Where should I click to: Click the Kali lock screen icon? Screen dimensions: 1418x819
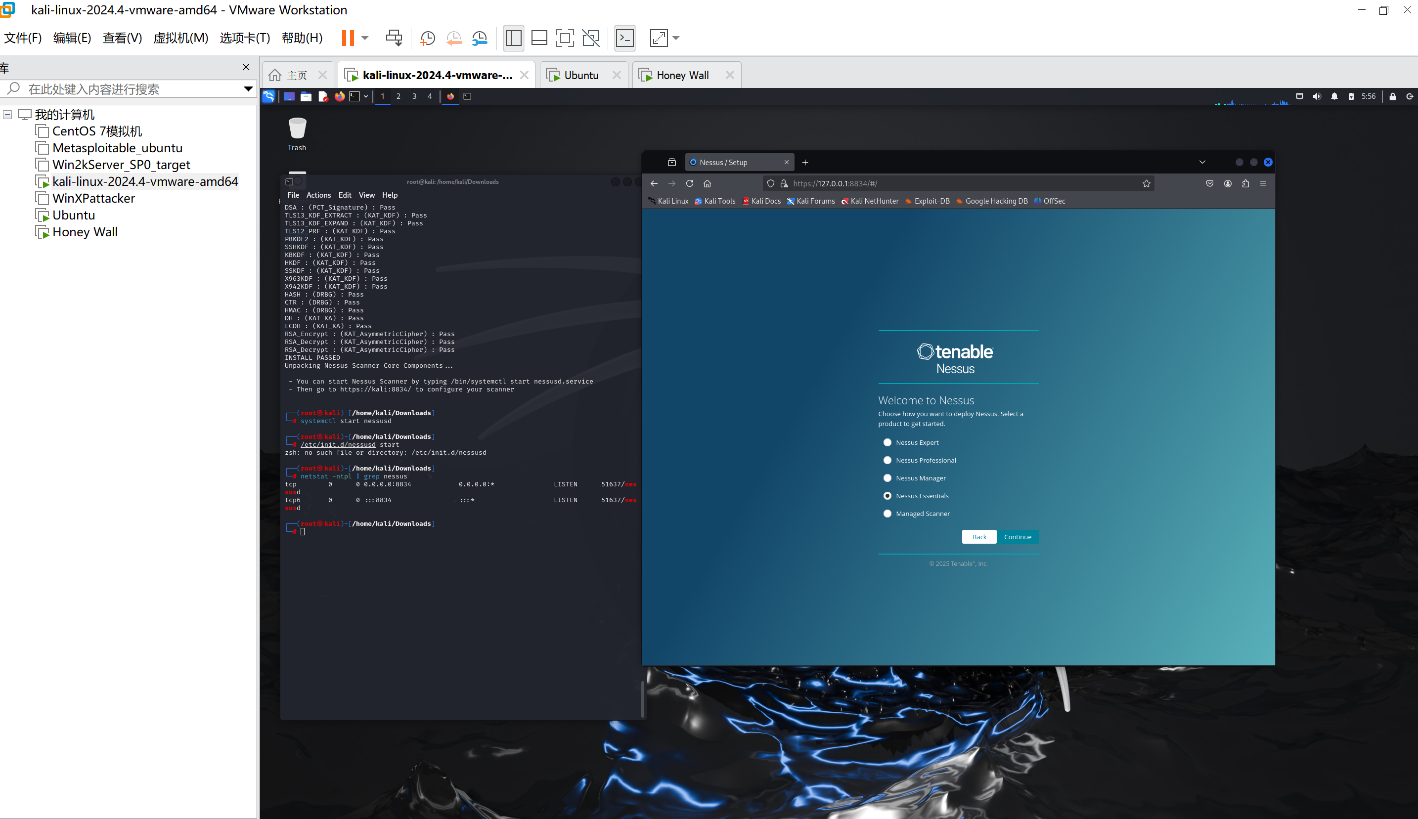point(1393,96)
